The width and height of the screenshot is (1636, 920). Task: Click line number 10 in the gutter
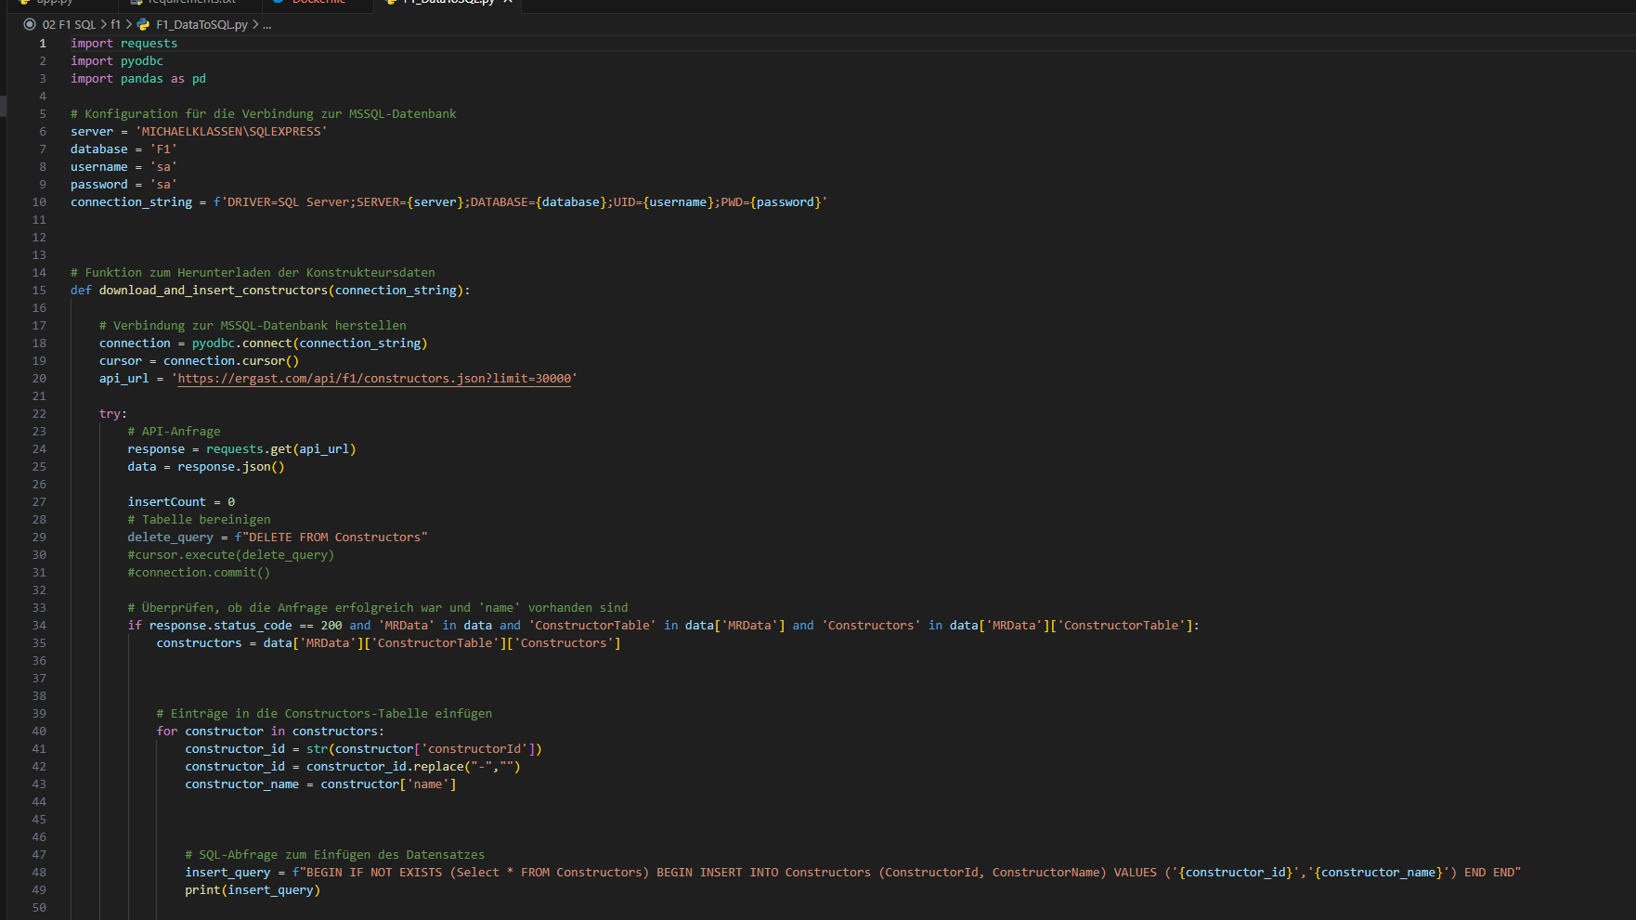click(x=39, y=201)
